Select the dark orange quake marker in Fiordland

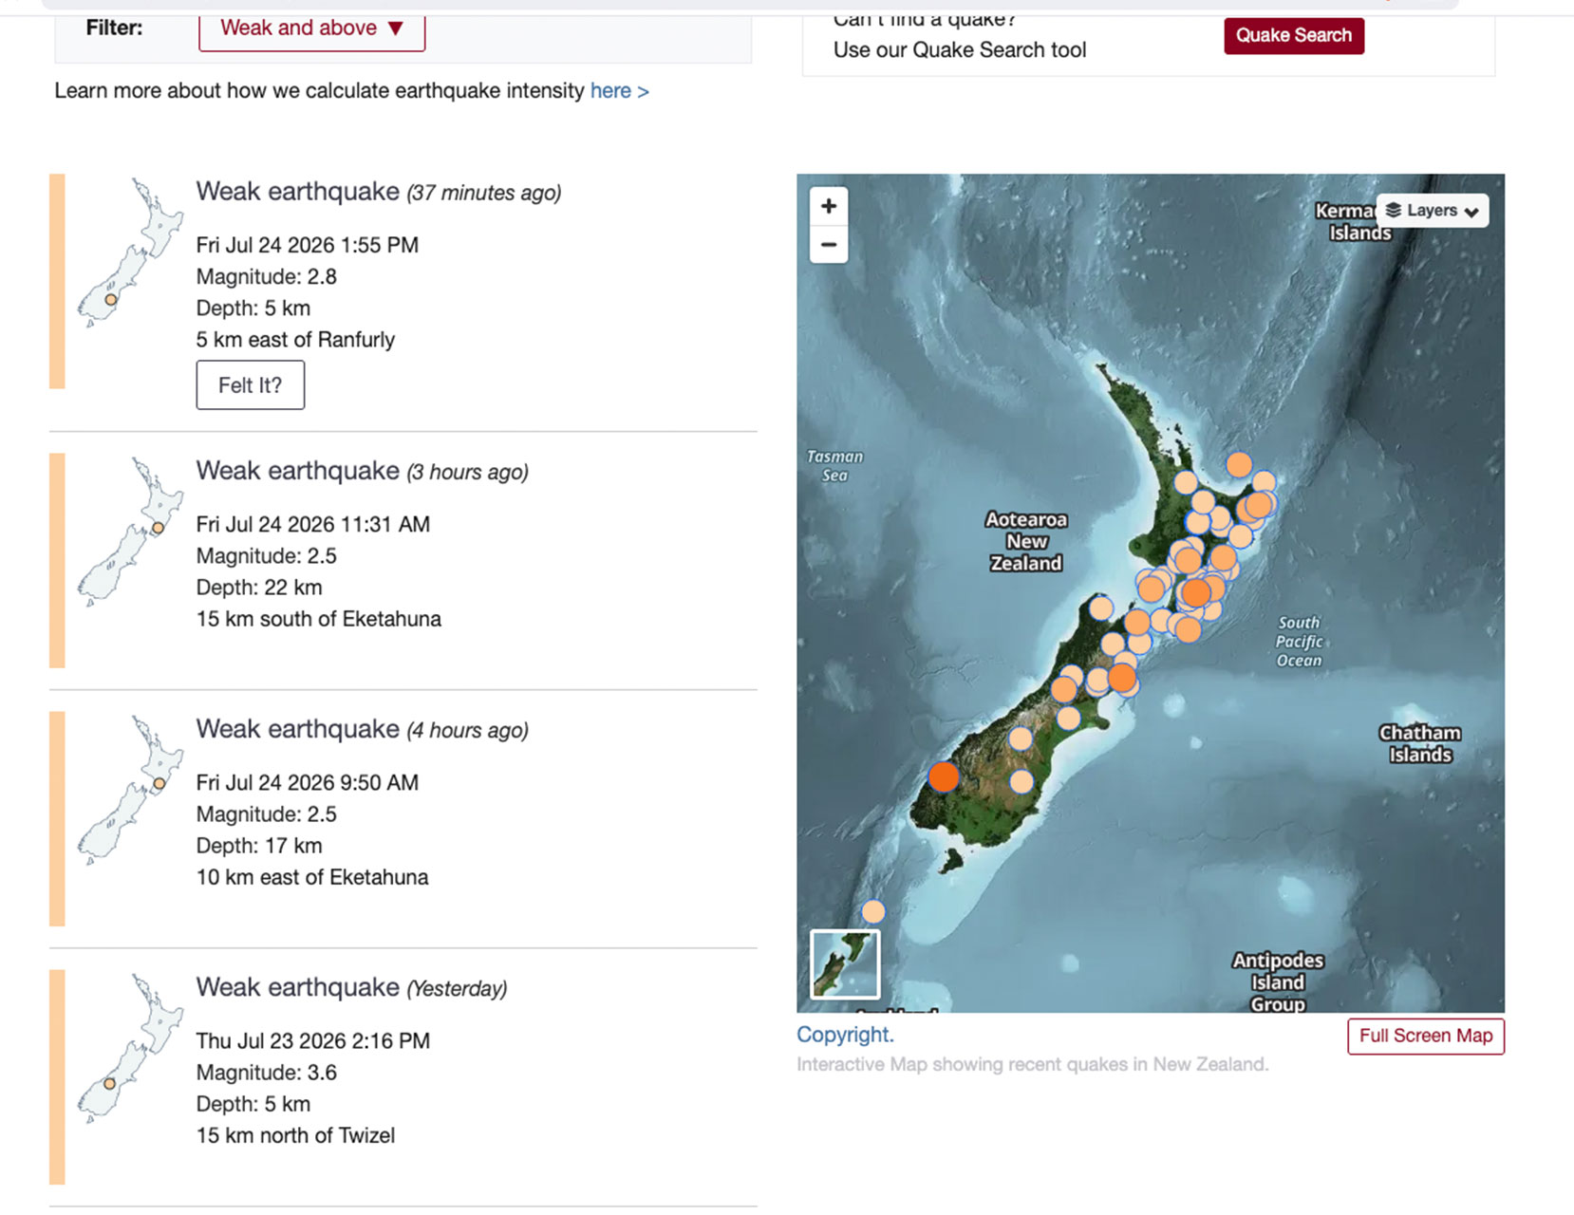pos(944,776)
